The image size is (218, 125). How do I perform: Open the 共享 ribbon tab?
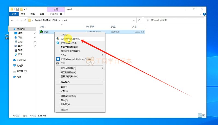pos(33,14)
